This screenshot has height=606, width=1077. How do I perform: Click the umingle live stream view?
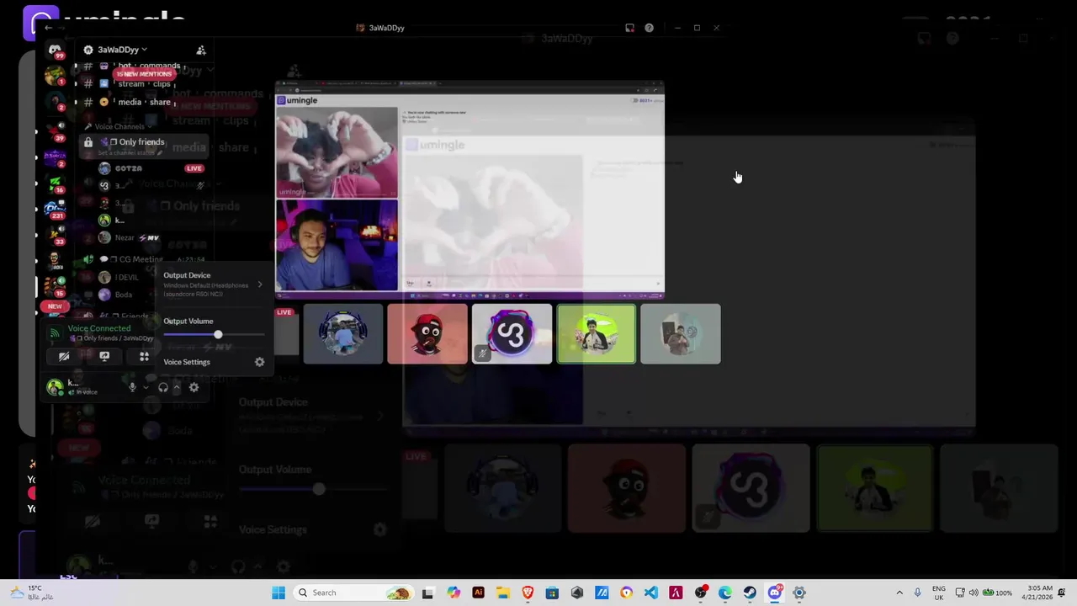click(470, 189)
